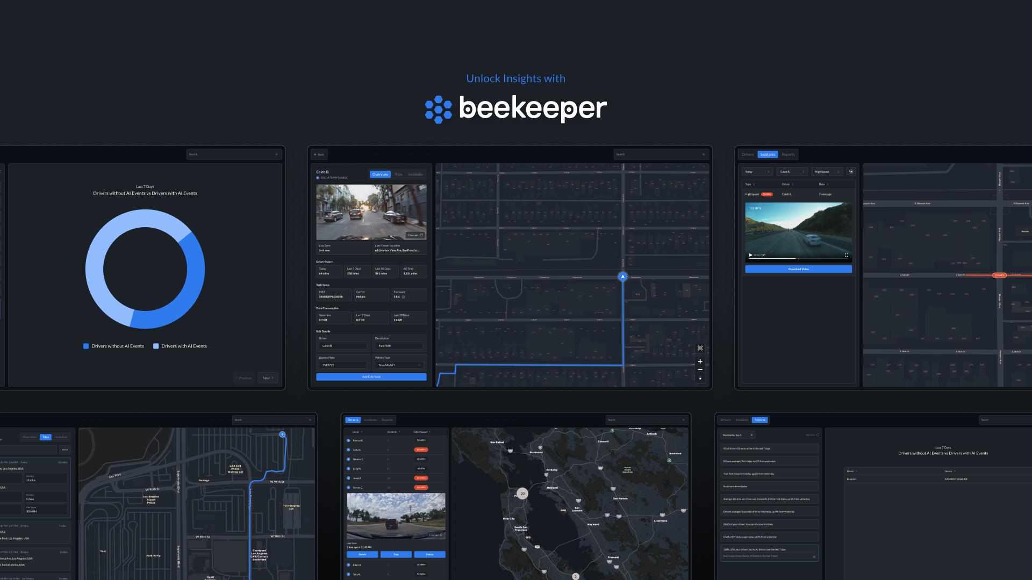
Task: Click firmware 5.8.4 verified check icon
Action: 404,297
